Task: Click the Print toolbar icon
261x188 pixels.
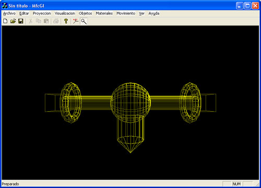Action: pyautogui.click(x=56, y=21)
